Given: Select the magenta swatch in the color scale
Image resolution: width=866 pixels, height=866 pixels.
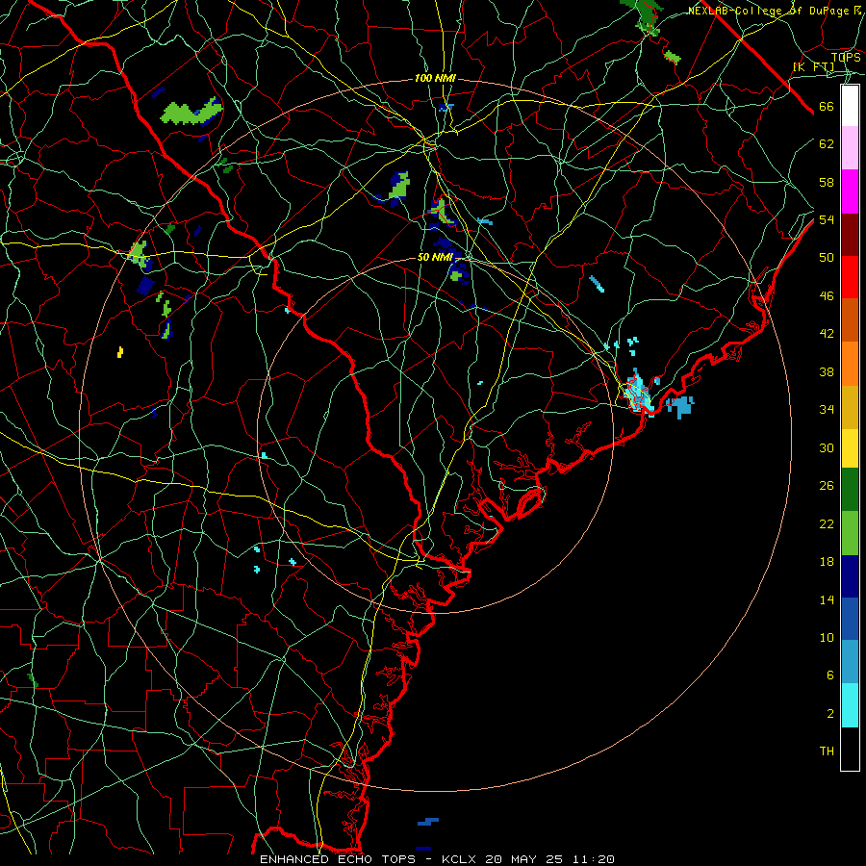Looking at the screenshot, I should (x=850, y=191).
